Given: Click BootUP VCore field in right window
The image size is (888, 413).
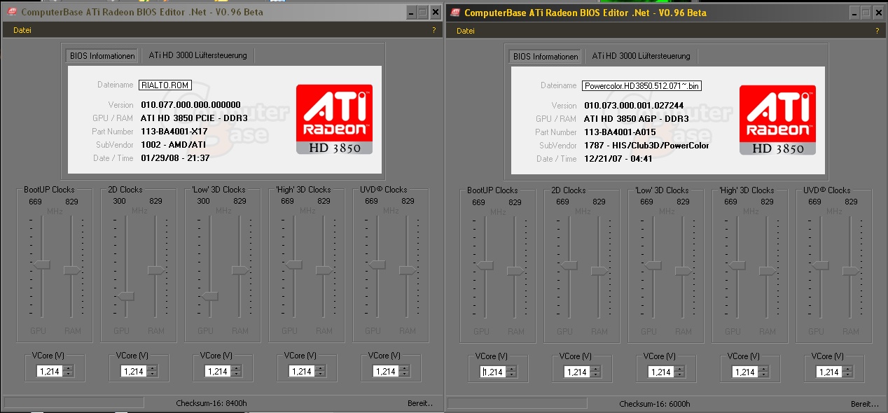Looking at the screenshot, I should [x=492, y=372].
